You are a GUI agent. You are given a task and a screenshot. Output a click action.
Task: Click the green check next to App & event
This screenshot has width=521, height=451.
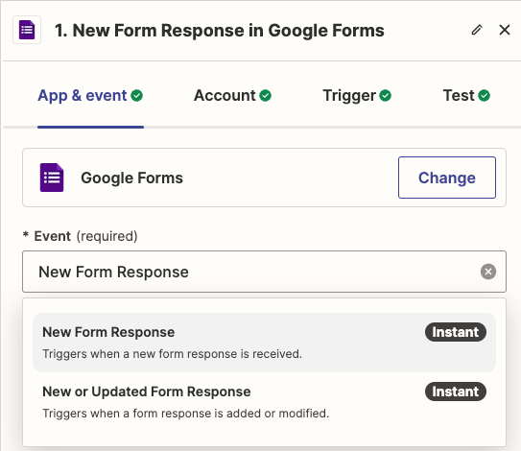136,96
